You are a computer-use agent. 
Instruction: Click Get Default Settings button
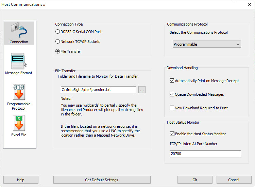(102, 180)
